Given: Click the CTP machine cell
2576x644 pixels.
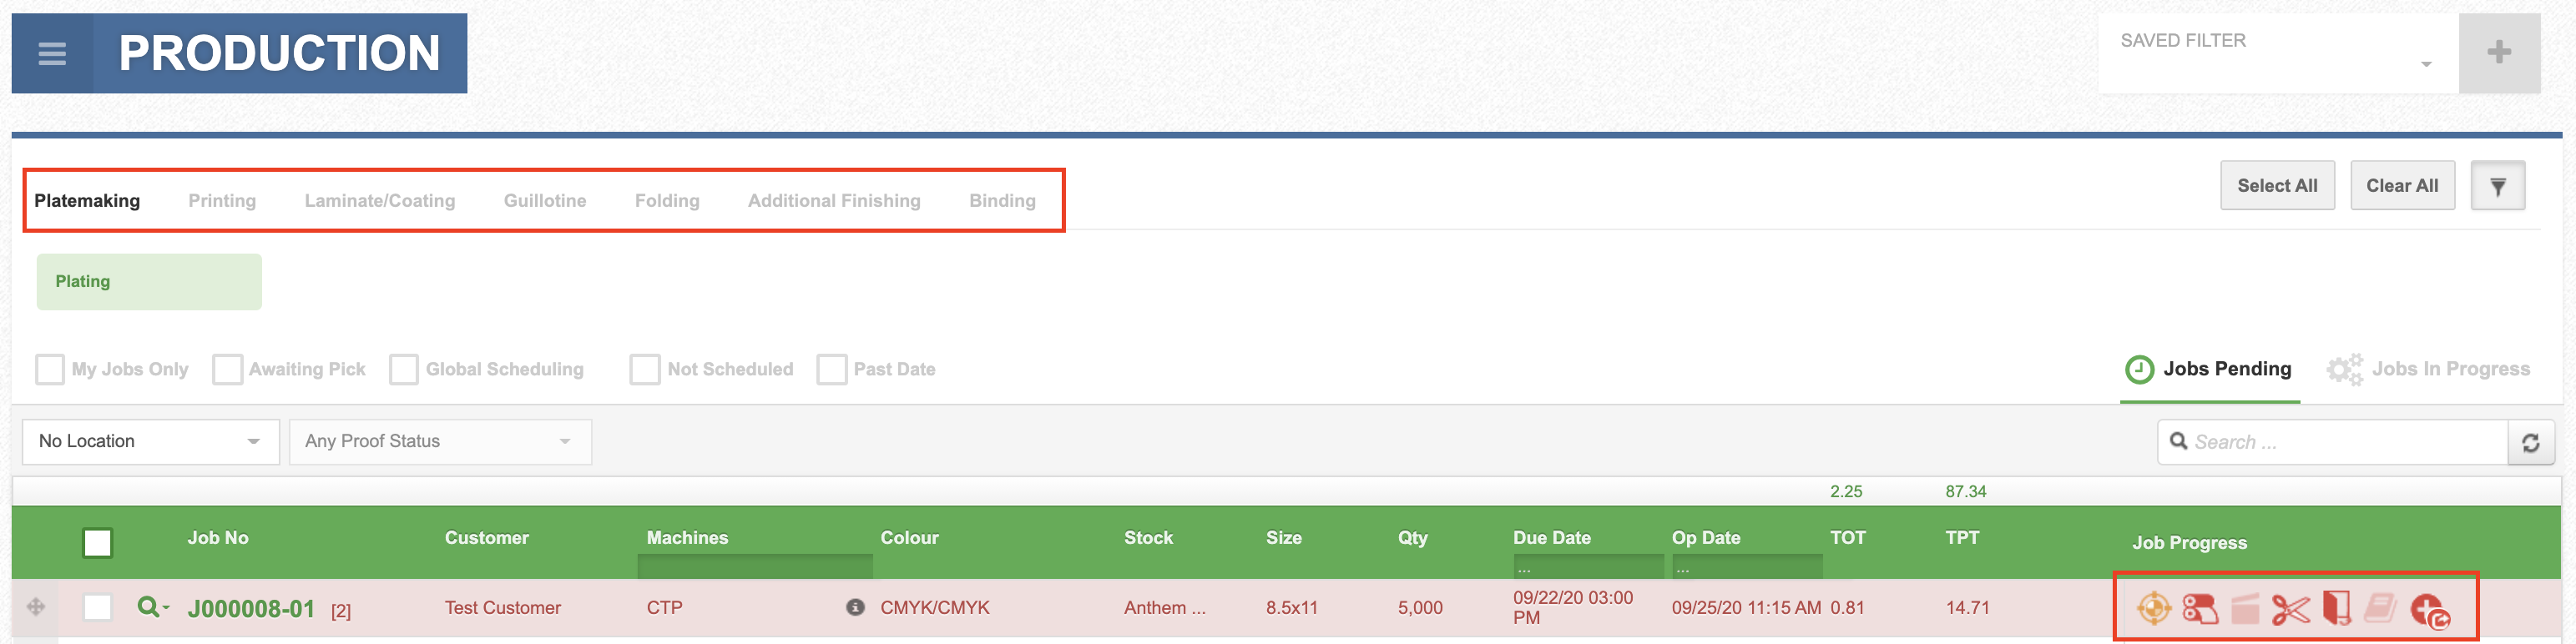Looking at the screenshot, I should point(664,608).
